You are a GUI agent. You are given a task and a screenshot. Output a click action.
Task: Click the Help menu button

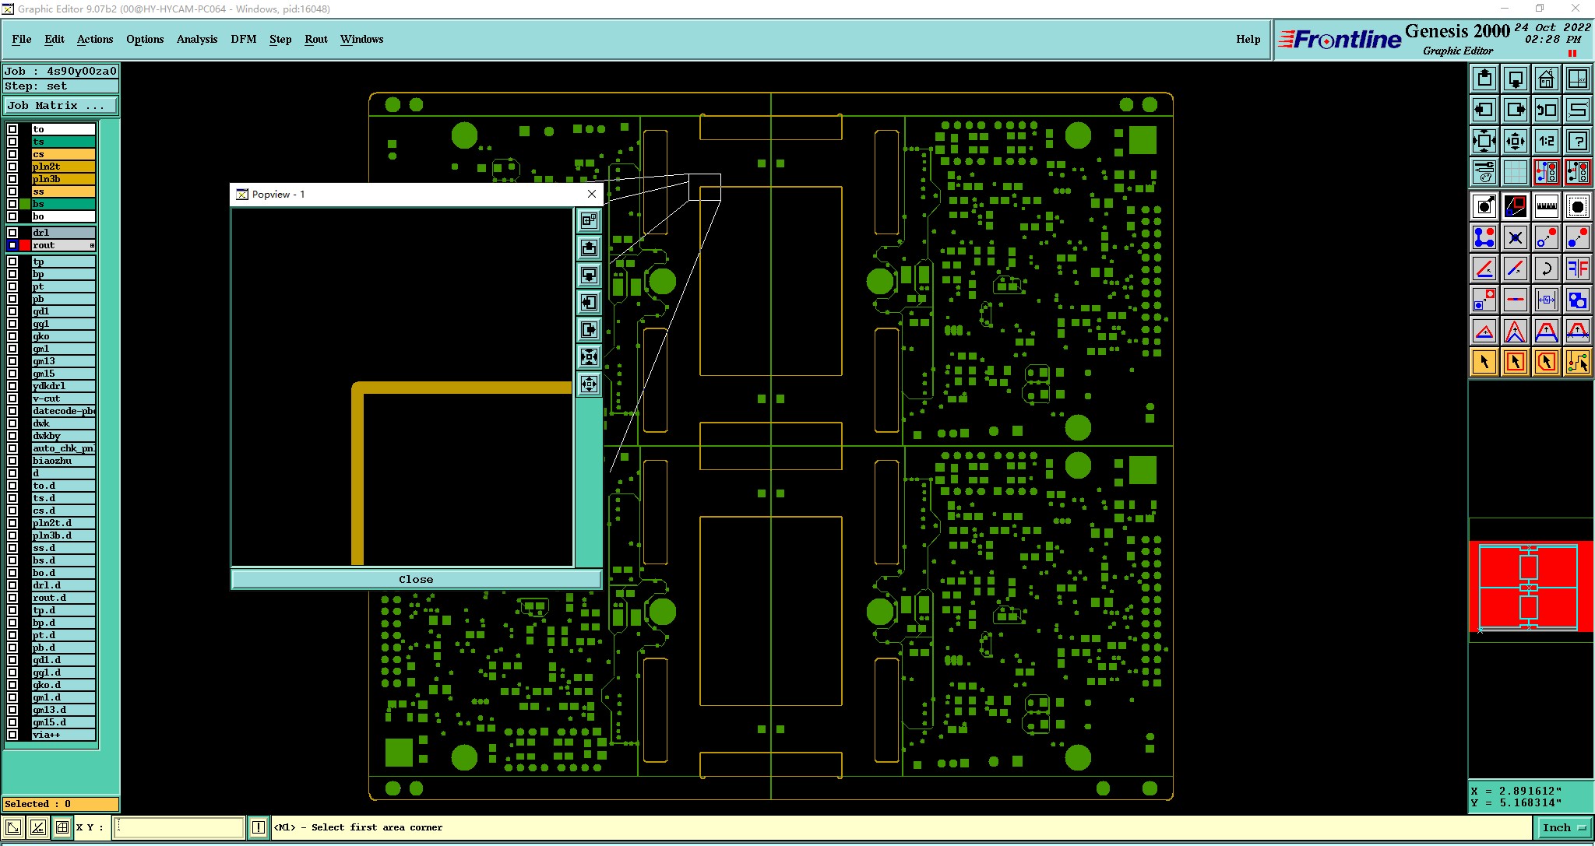tap(1248, 39)
